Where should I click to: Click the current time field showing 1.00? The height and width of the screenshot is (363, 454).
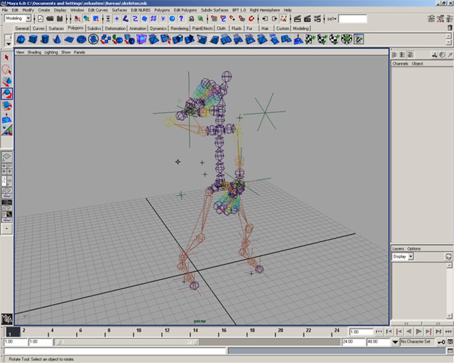click(x=361, y=332)
